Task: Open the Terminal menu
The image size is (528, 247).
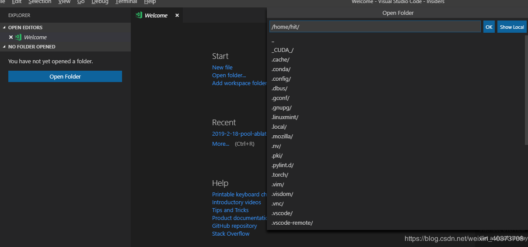Action: pyautogui.click(x=126, y=2)
